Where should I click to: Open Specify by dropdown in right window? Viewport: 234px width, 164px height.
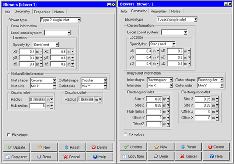pos(163,44)
